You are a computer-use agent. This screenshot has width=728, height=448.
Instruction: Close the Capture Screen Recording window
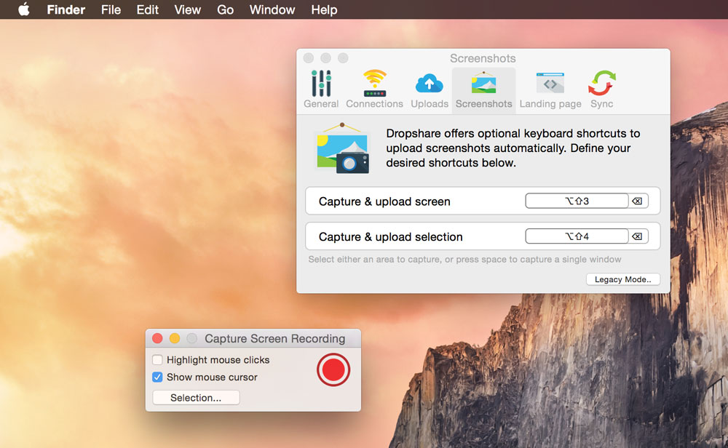coord(157,338)
